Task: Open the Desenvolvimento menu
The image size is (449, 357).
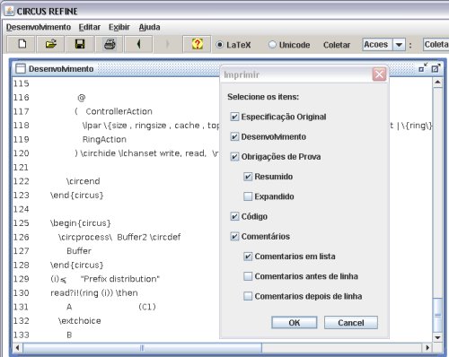Action: [39, 27]
